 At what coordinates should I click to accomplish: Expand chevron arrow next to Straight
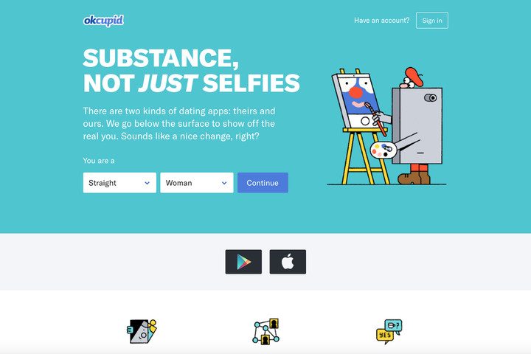point(147,183)
